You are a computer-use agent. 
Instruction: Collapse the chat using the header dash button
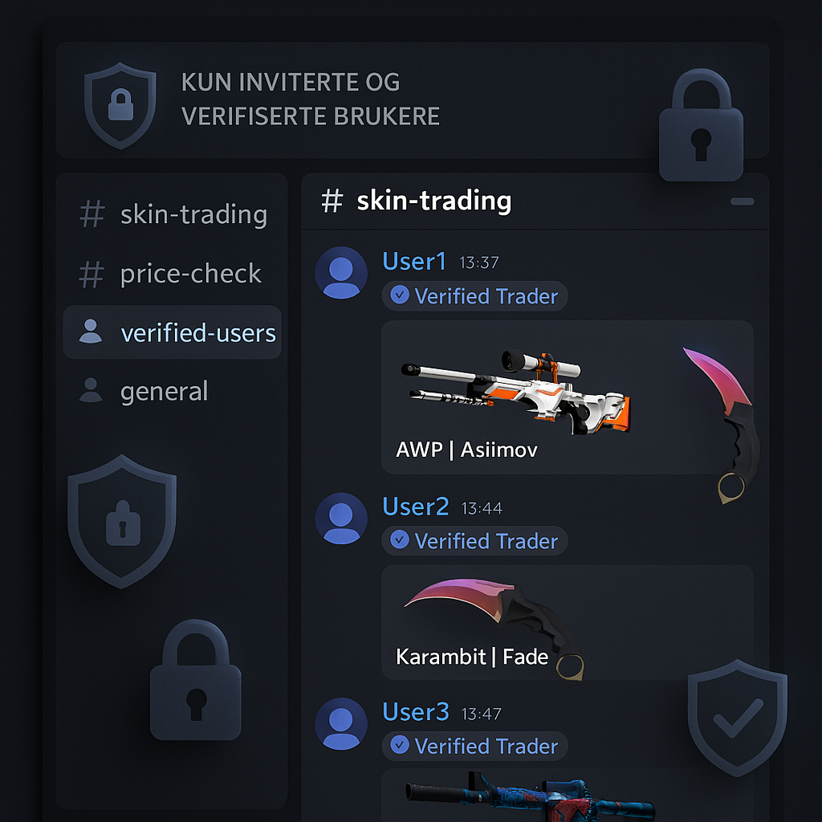click(x=743, y=201)
